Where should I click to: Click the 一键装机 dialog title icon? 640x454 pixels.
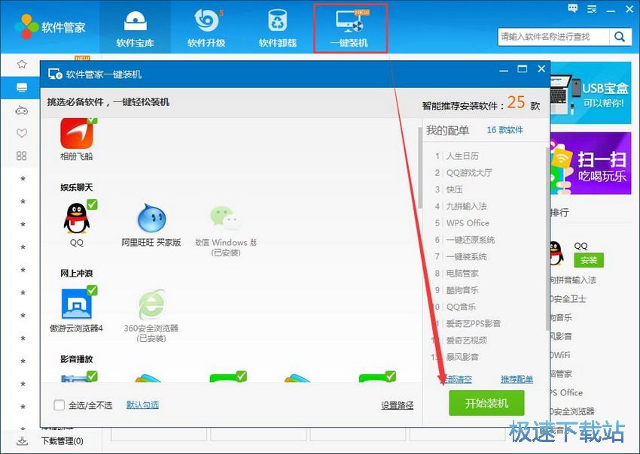tap(55, 74)
